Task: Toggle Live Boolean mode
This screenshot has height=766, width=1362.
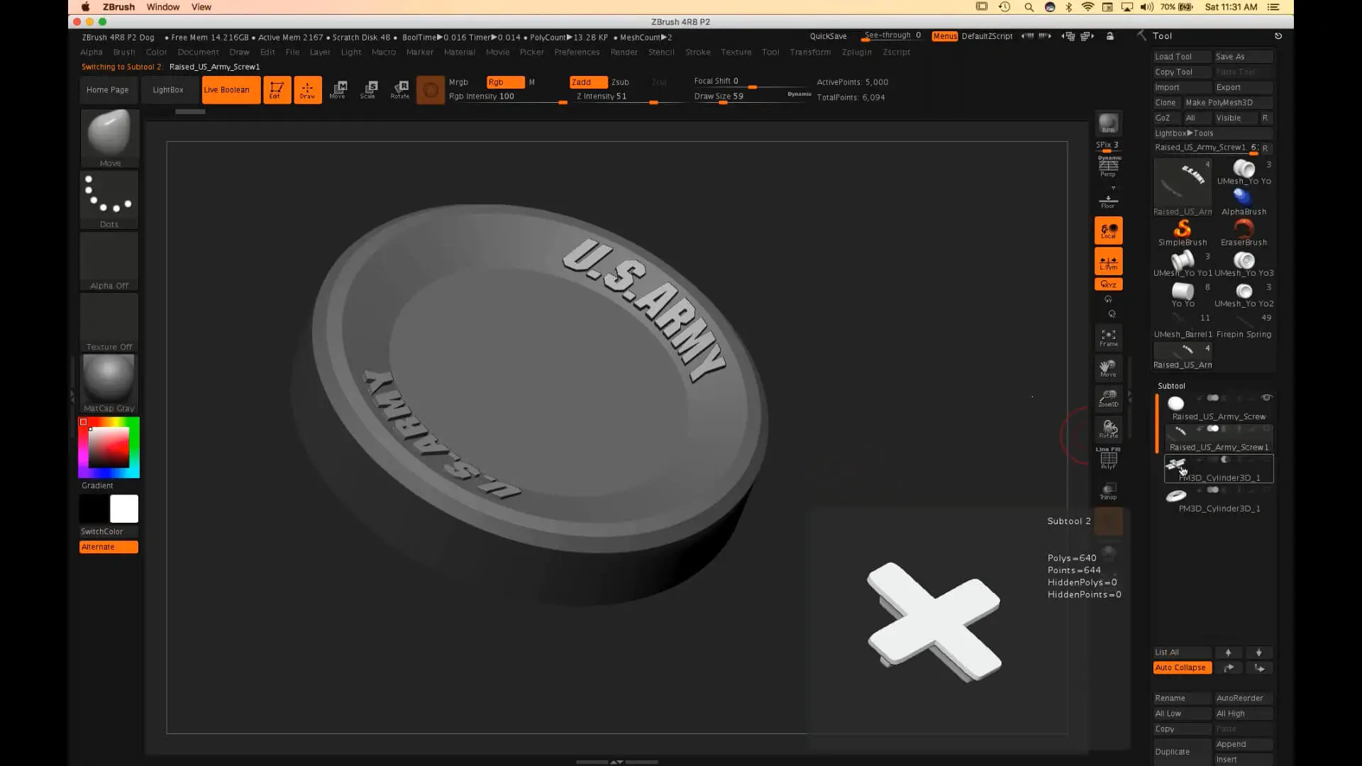Action: (x=231, y=90)
